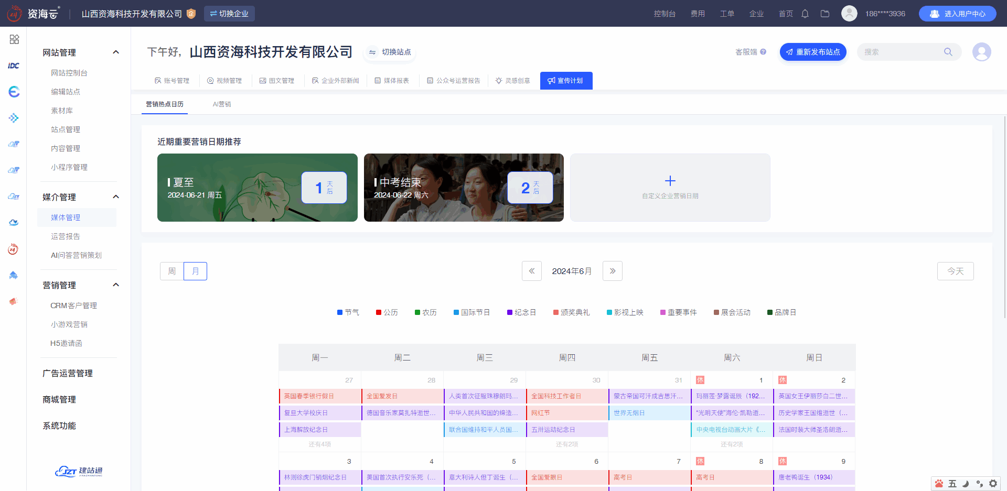
Task: Switch calendar to 月 view
Action: (x=195, y=271)
